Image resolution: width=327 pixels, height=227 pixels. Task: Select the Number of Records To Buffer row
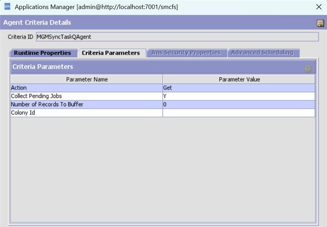click(87, 104)
